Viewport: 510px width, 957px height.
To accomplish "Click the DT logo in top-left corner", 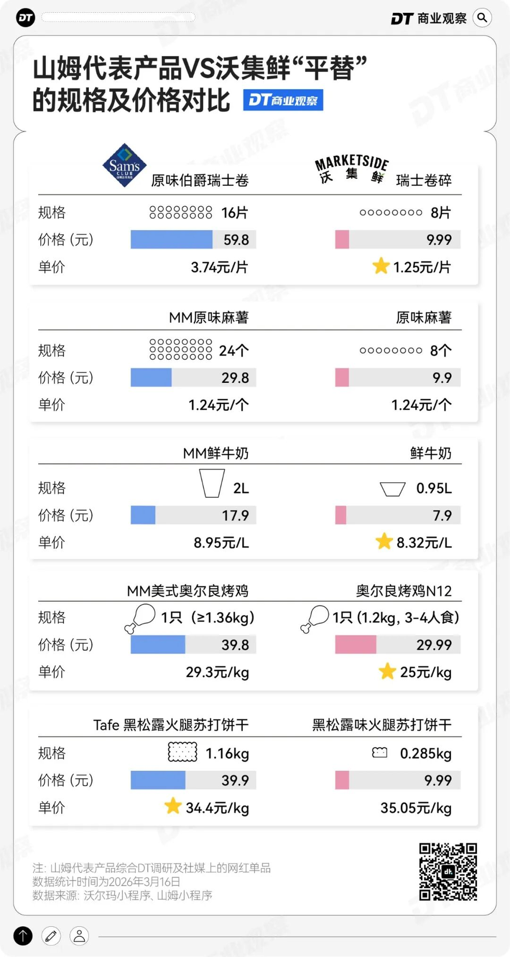I will (25, 18).
